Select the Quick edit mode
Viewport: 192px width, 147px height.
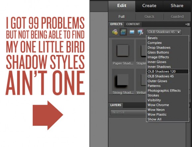pos(149,17)
